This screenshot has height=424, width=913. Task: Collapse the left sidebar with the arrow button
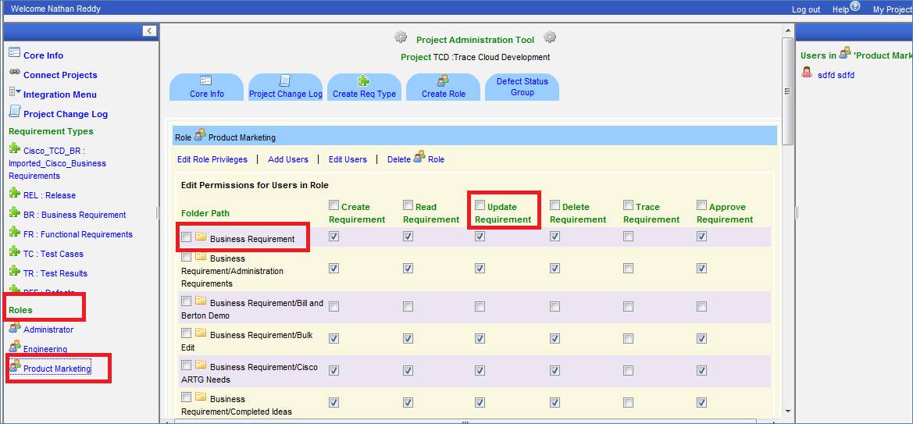tap(150, 31)
